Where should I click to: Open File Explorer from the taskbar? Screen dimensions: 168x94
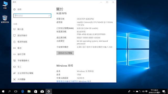(x=29, y=91)
